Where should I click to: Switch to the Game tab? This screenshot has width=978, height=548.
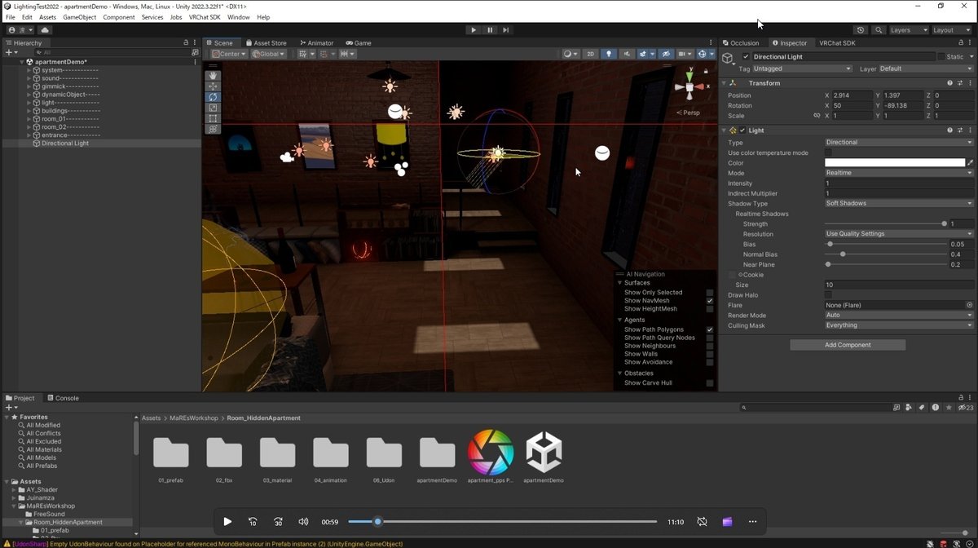(359, 43)
